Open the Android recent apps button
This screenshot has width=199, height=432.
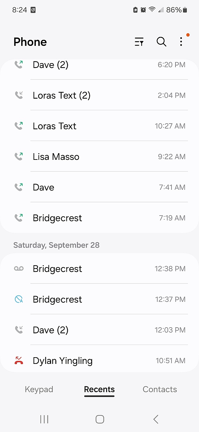pyautogui.click(x=44, y=419)
